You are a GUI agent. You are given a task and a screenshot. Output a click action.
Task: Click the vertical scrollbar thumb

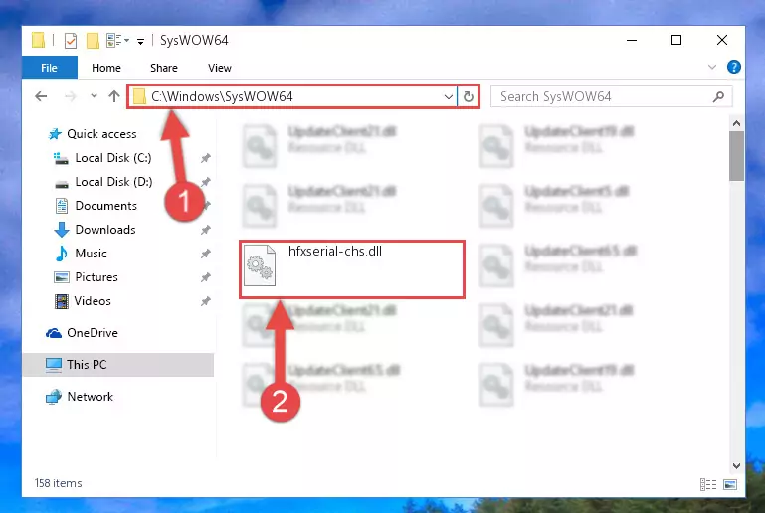[736, 156]
